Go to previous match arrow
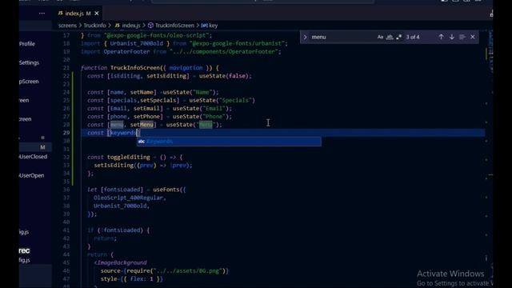Viewport: 512px width, 288px height. point(441,37)
